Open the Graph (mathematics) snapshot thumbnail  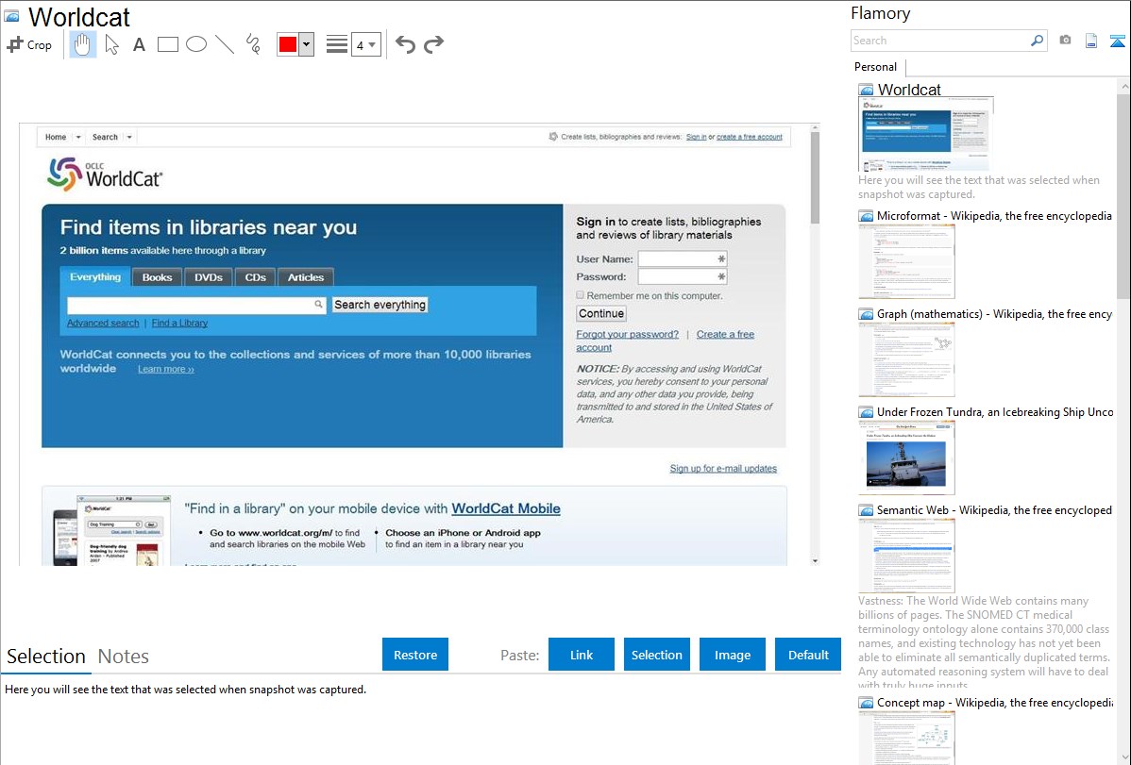[906, 359]
